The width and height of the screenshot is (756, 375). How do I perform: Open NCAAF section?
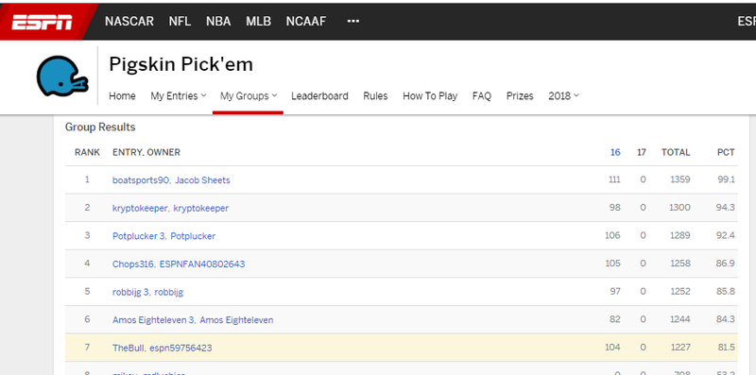tap(306, 21)
